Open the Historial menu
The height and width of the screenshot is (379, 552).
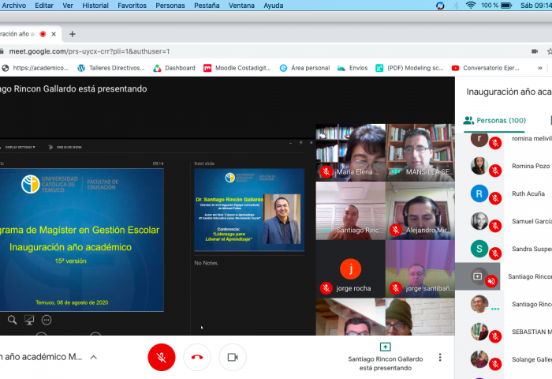point(95,5)
